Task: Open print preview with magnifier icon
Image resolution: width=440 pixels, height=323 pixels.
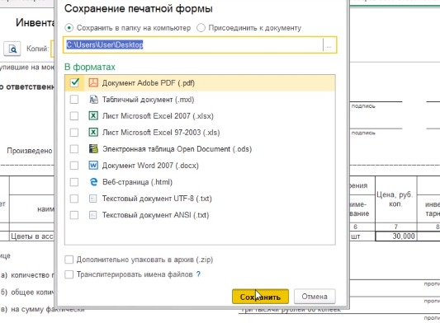Action: (12, 49)
